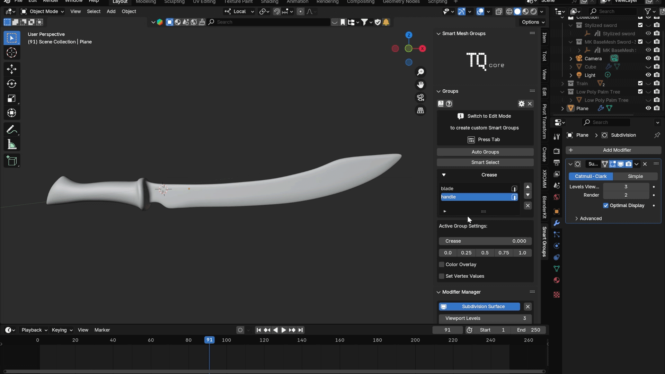Enable the Color Overlay checkbox
665x374 pixels.
click(x=442, y=265)
